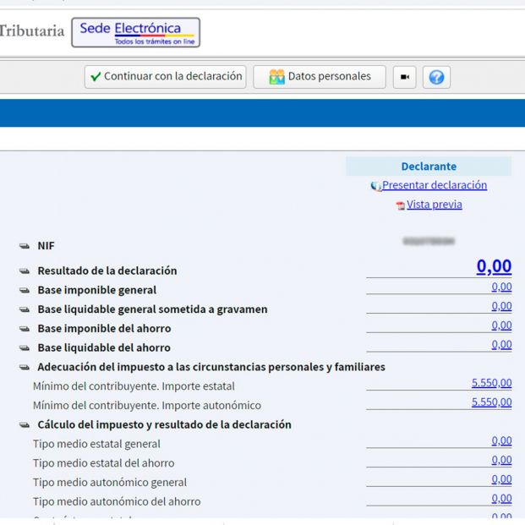Screen dimensions: 525x525
Task: Collapse Adecuación del impuesto section
Action: (x=25, y=368)
